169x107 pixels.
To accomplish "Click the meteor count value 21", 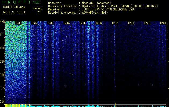I will pyautogui.click(x=39, y=12).
